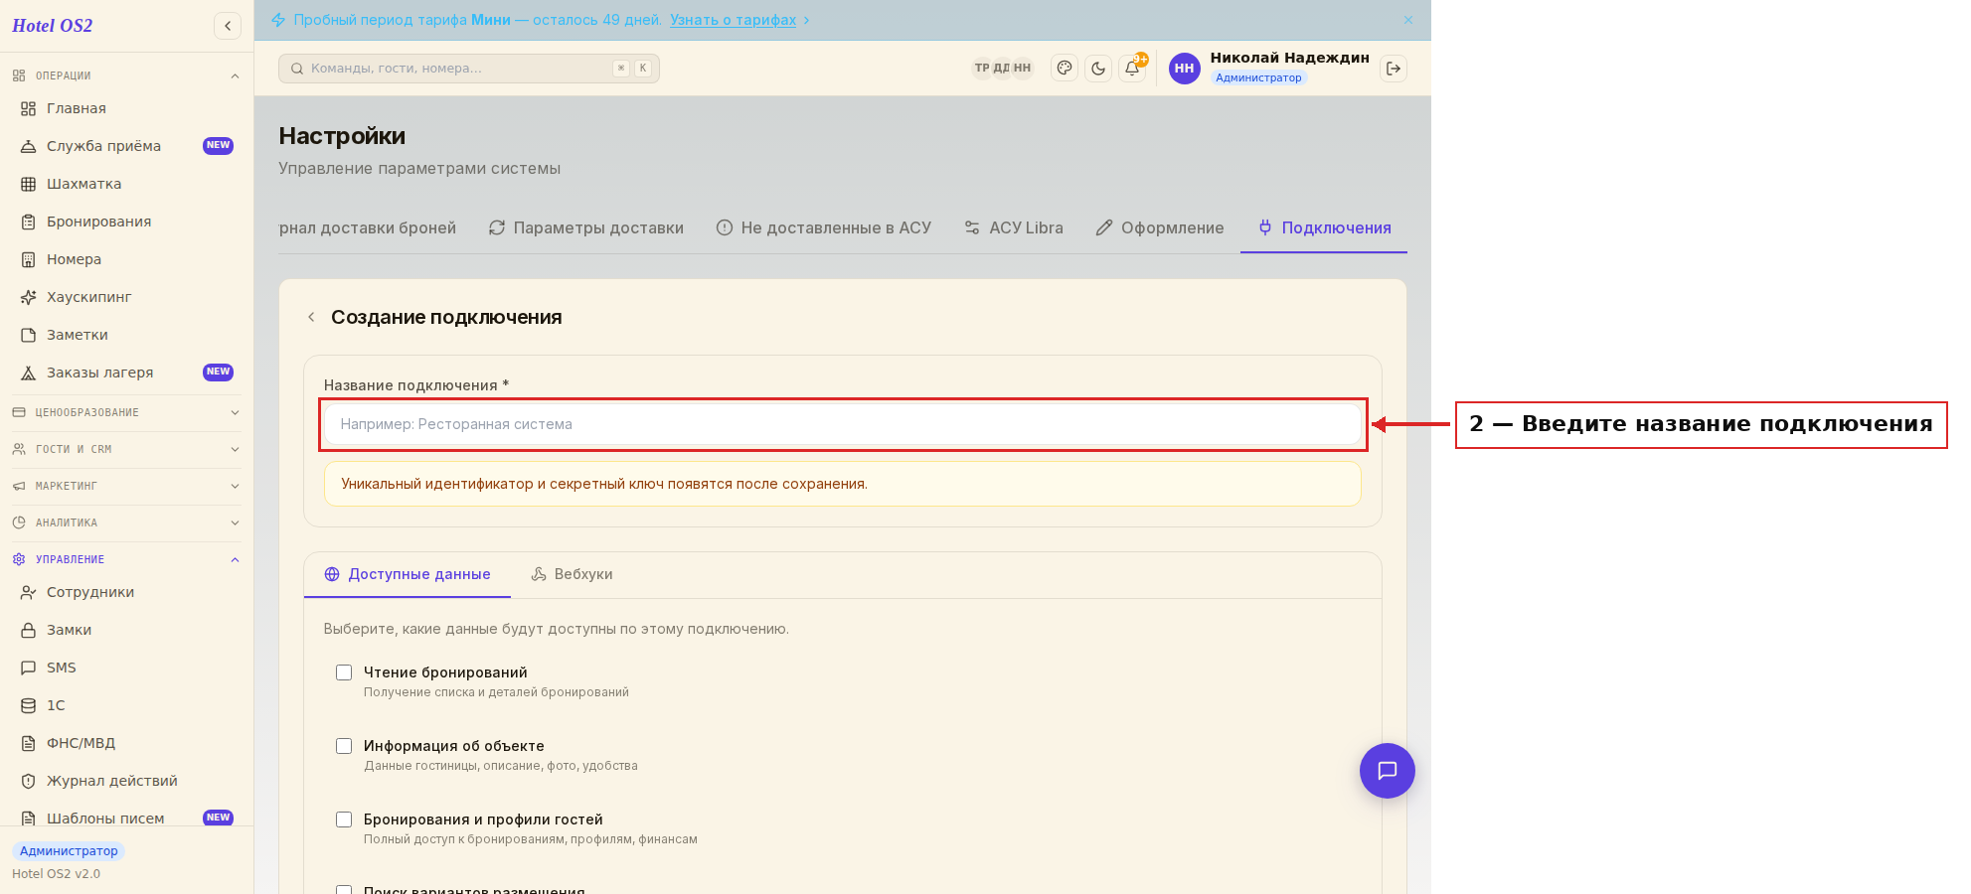The height and width of the screenshot is (894, 1971).
Task: Open ФНС/МВД page
Action: 126,743
